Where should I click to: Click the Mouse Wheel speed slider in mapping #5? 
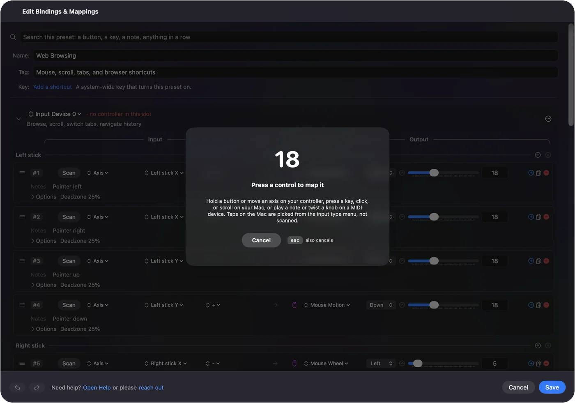point(443,364)
